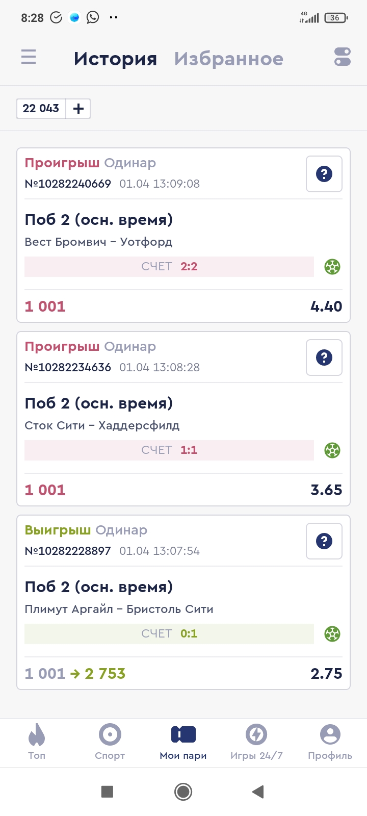Tap the plus button to add funds
367x816 pixels.
(78, 109)
